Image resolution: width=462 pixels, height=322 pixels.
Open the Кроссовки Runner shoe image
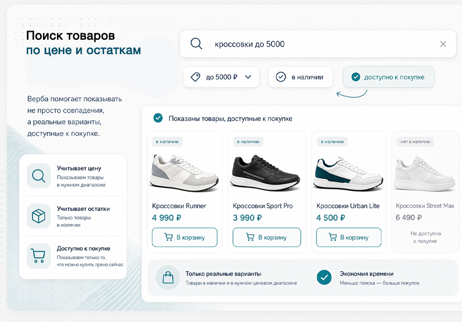tap(184, 172)
